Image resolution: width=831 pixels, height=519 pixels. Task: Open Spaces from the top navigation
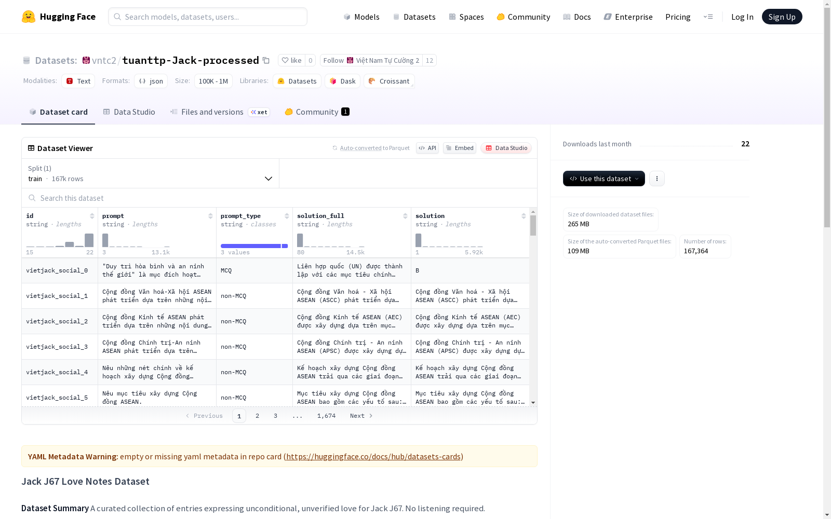[466, 17]
